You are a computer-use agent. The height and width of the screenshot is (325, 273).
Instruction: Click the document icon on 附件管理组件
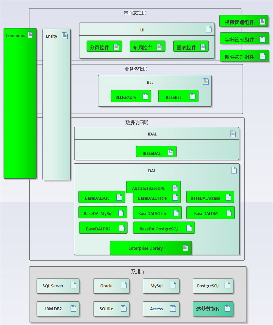(x=263, y=56)
